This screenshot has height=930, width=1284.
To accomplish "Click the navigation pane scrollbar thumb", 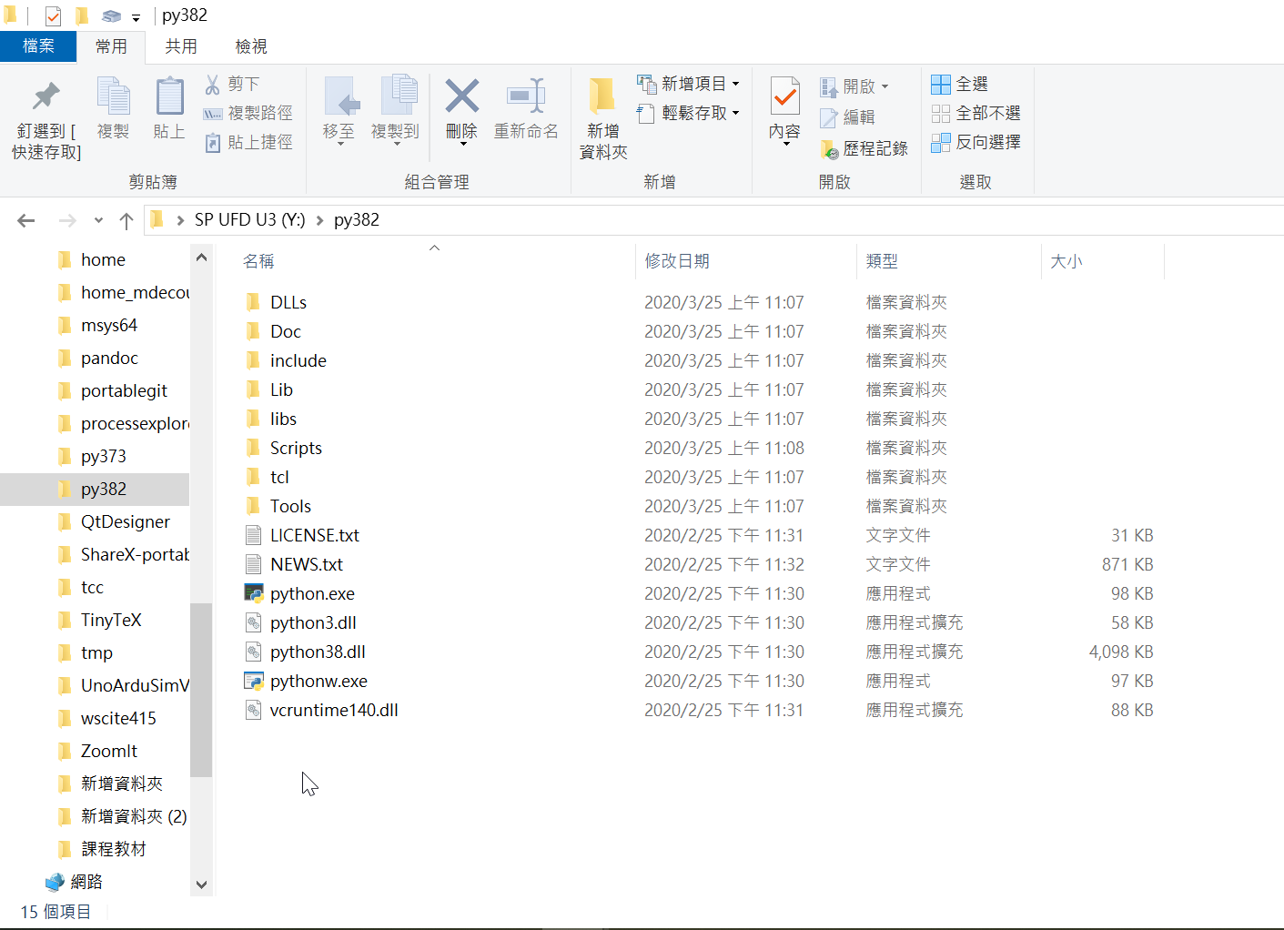I will [x=201, y=690].
